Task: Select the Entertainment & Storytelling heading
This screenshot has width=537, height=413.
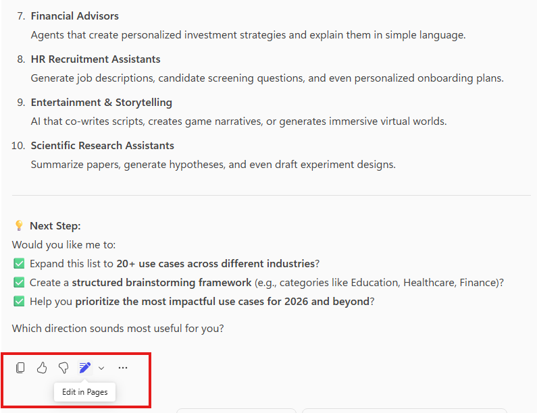Action: pos(101,103)
